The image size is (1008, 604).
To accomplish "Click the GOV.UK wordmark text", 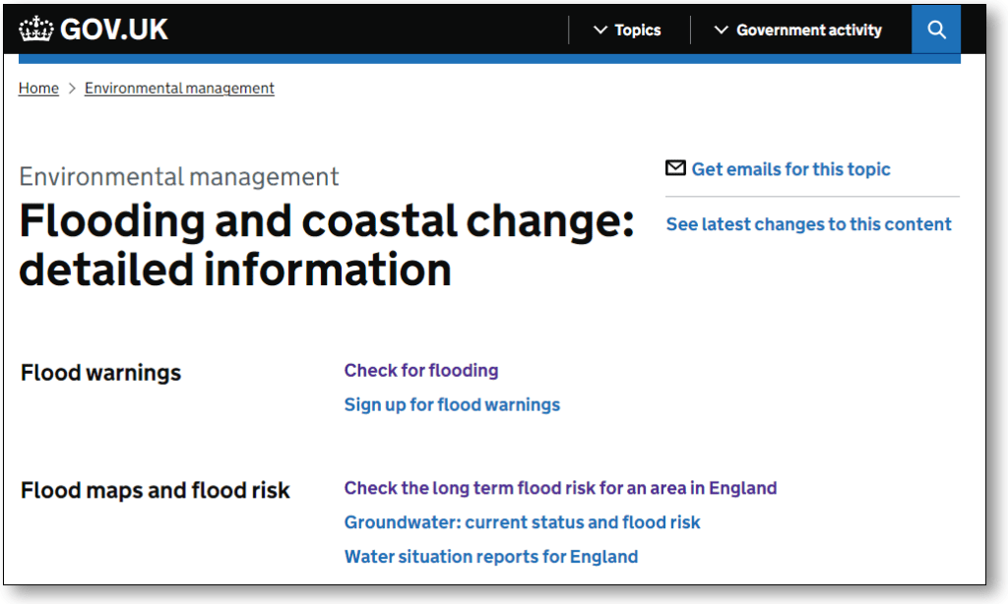I will coord(114,30).
